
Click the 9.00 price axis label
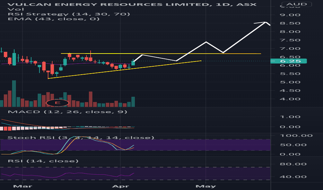point(290,15)
